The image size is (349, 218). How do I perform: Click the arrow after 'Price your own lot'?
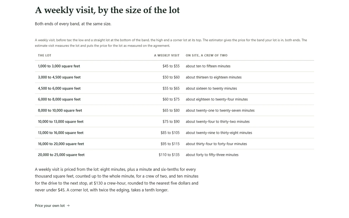point(68,206)
